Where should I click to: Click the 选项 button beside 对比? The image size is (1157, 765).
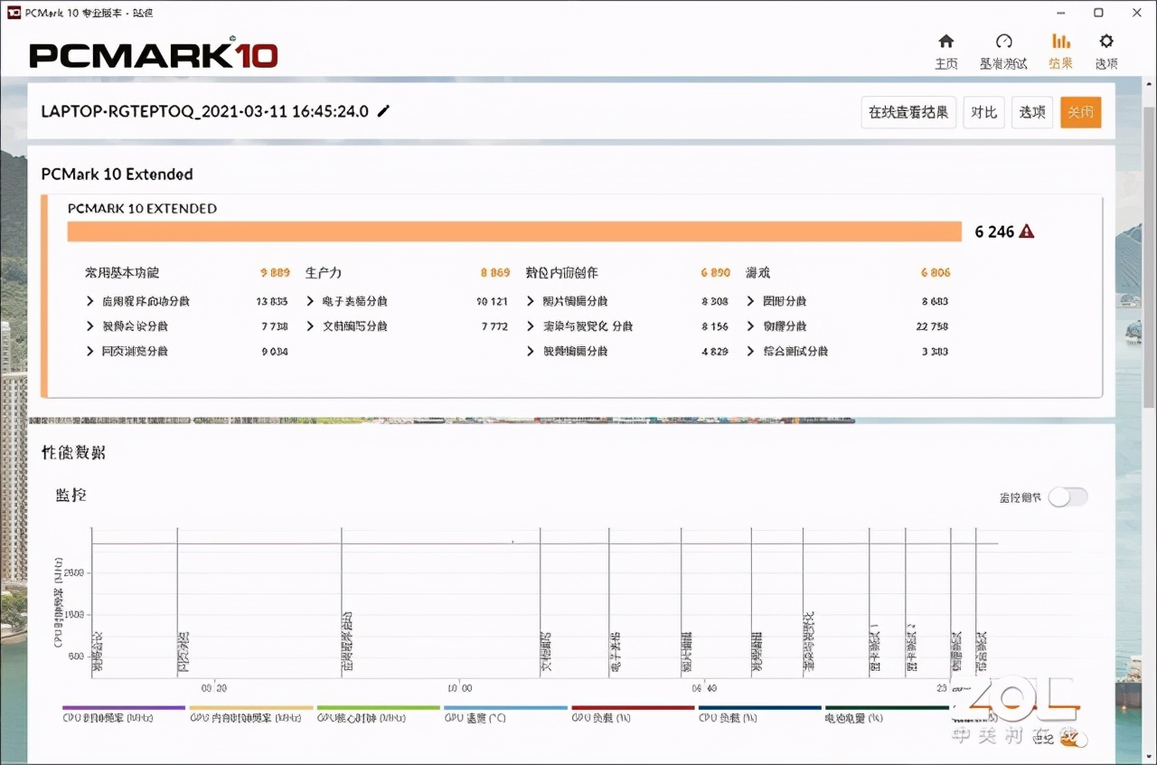[1032, 112]
